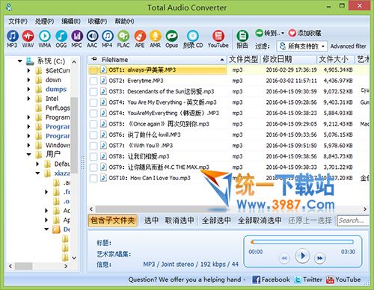Open the Facebook link in footer
374x290 pixels.
[271, 280]
